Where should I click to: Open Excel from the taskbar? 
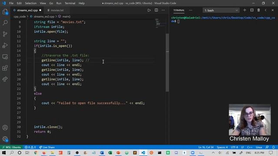[110, 153]
